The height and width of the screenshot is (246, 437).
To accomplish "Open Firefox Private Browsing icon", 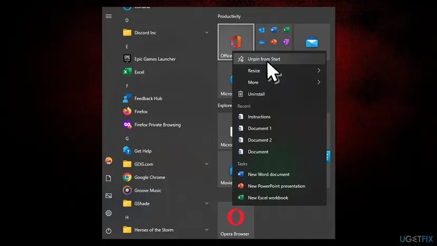I will tap(127, 125).
